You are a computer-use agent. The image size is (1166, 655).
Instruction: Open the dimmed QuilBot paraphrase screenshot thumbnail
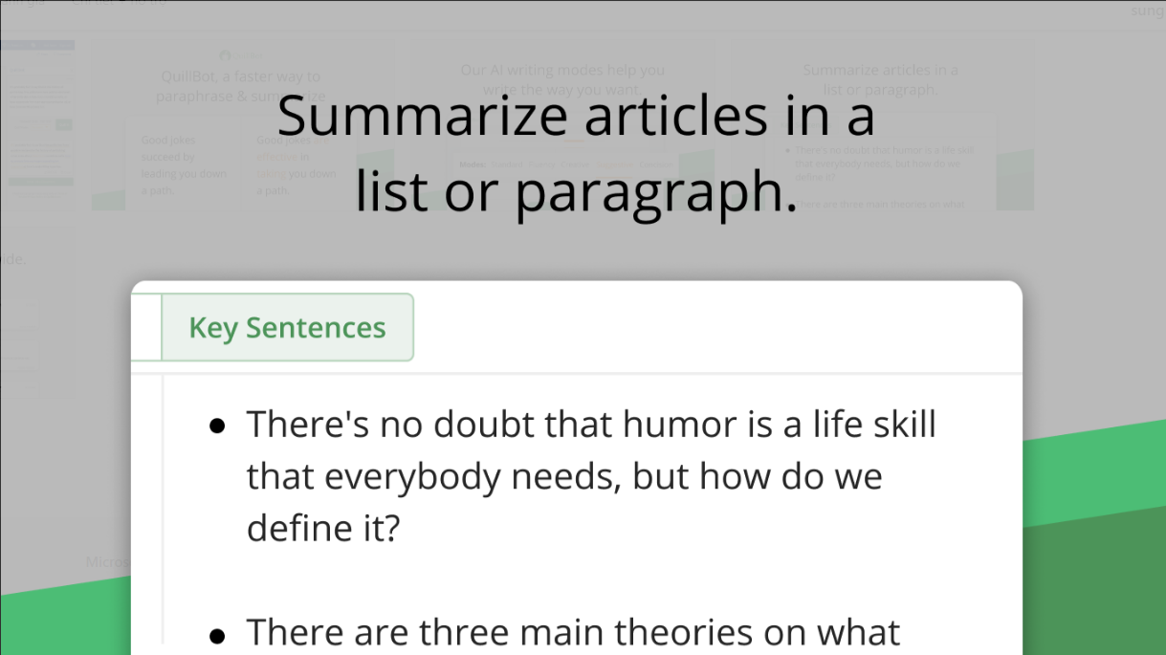tap(241, 124)
